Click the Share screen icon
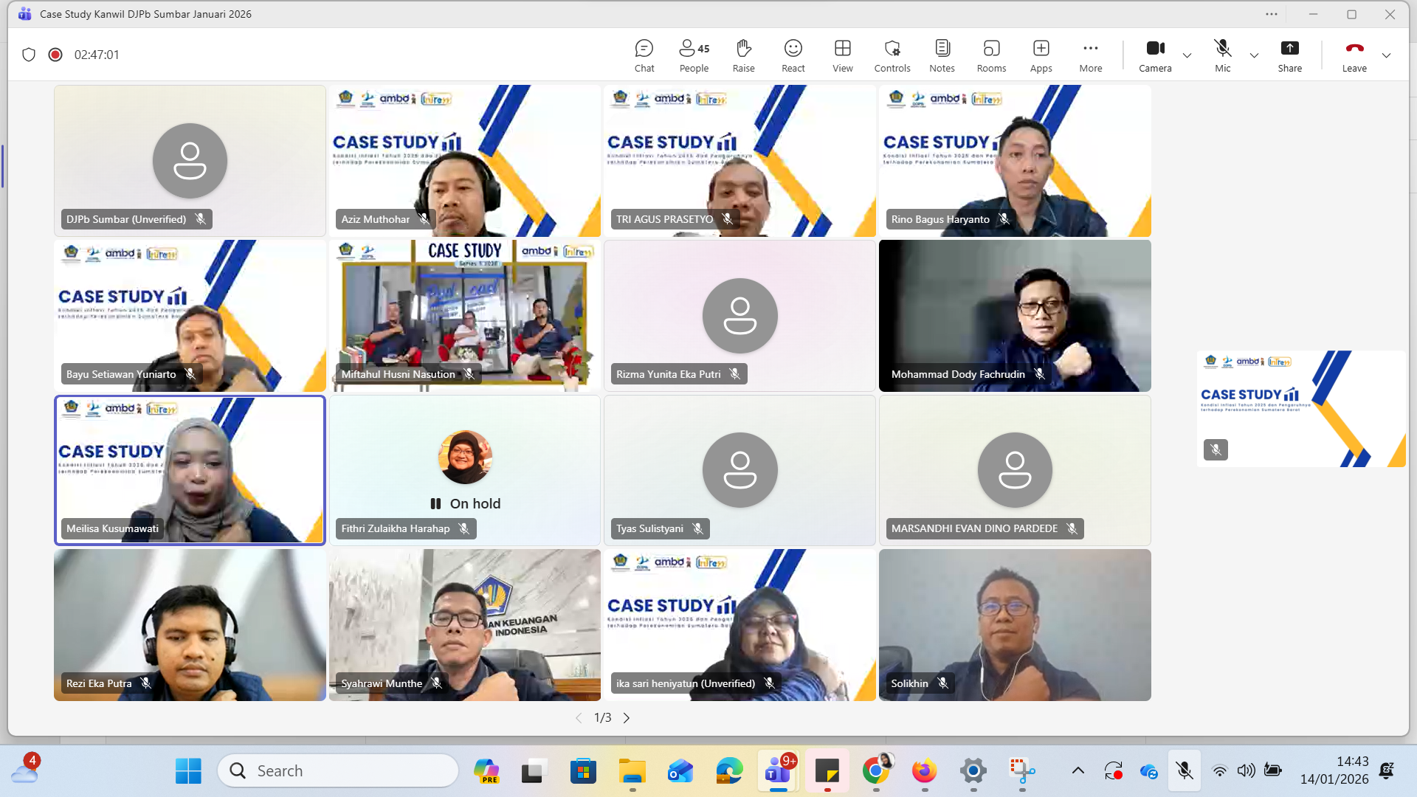1417x797 pixels. click(1289, 55)
